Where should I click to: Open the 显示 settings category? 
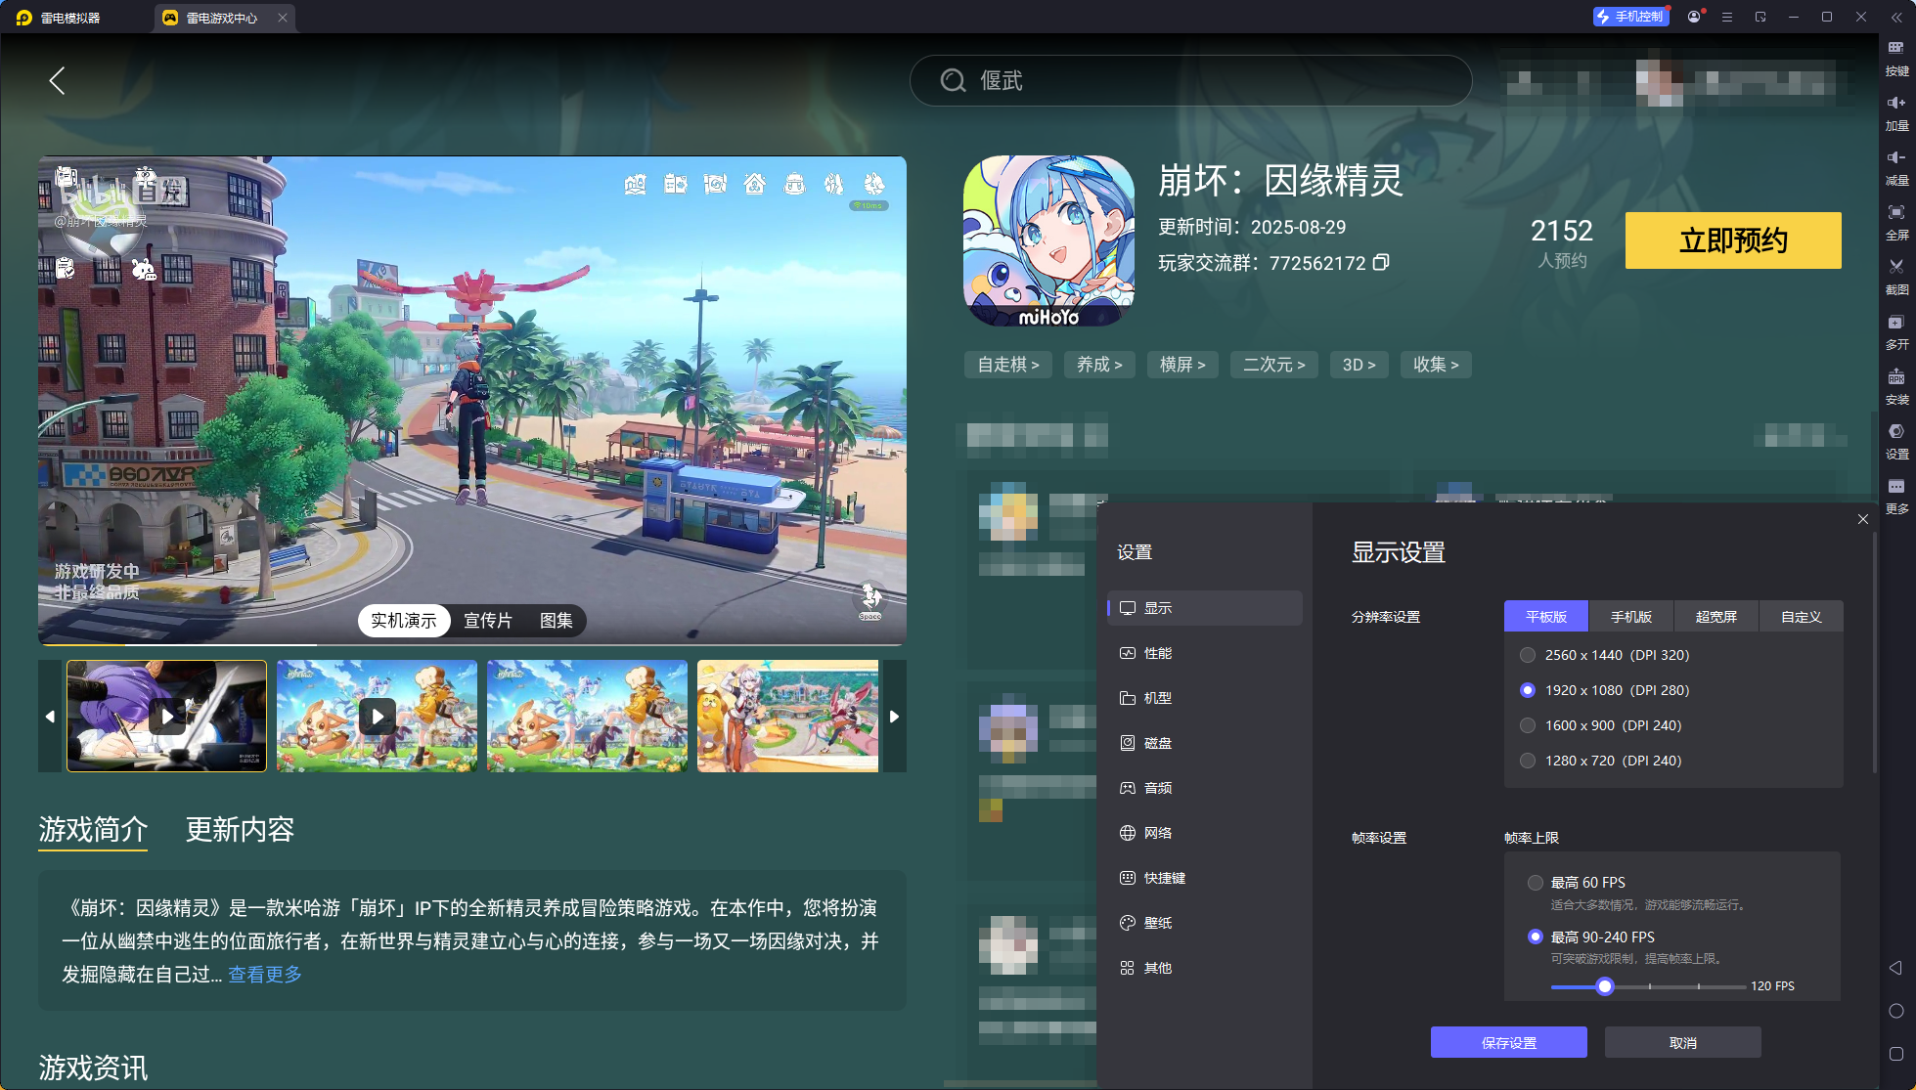(1205, 608)
